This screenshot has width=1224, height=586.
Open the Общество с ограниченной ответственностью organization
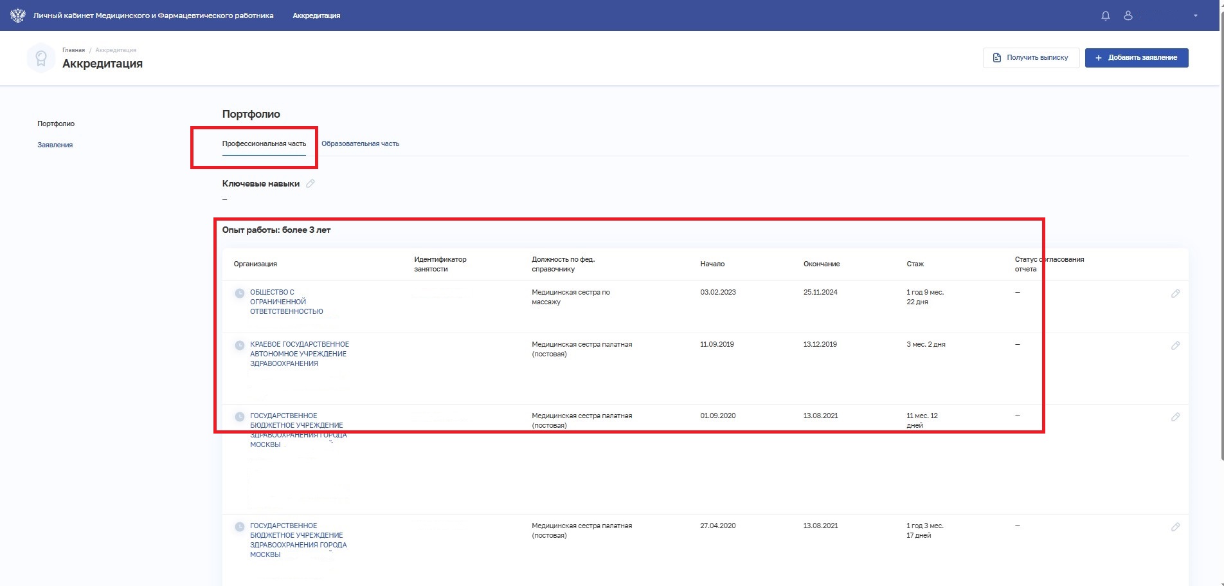286,302
